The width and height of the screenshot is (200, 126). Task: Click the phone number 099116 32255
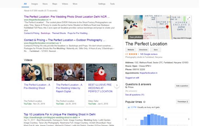139,70
